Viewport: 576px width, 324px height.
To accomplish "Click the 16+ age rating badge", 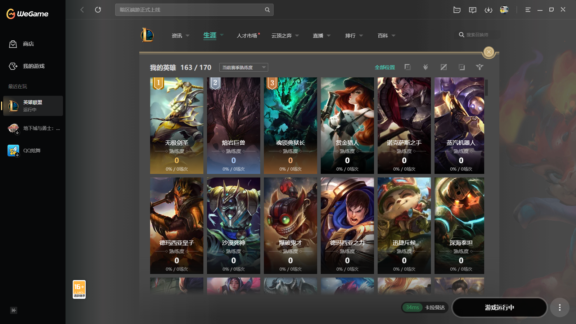I will click(x=79, y=289).
